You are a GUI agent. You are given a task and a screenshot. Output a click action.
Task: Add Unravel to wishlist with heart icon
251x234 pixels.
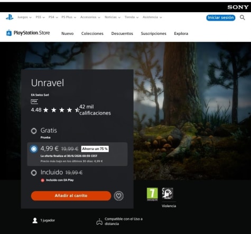(x=118, y=196)
